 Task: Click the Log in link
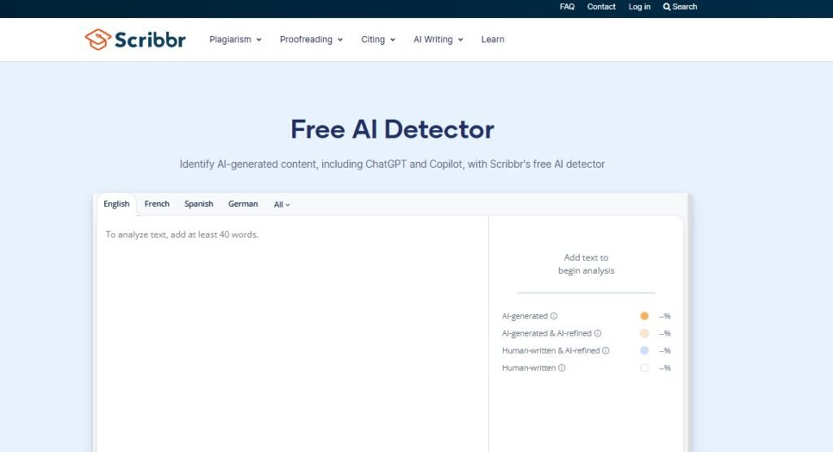639,7
